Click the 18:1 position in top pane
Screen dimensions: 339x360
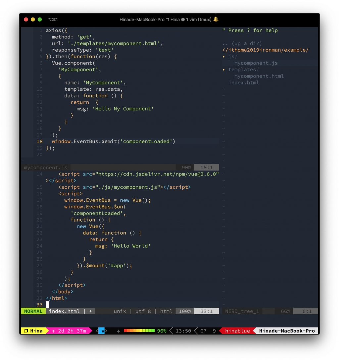pos(207,168)
